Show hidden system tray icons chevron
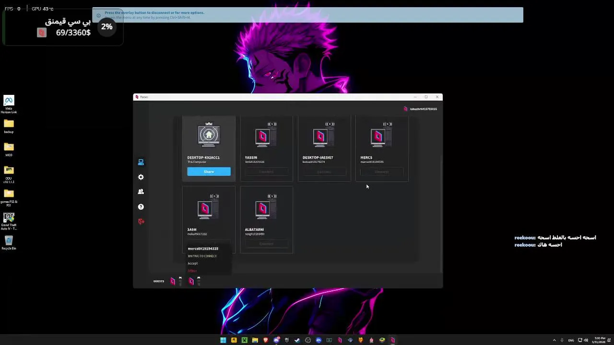614x345 pixels. (x=555, y=340)
